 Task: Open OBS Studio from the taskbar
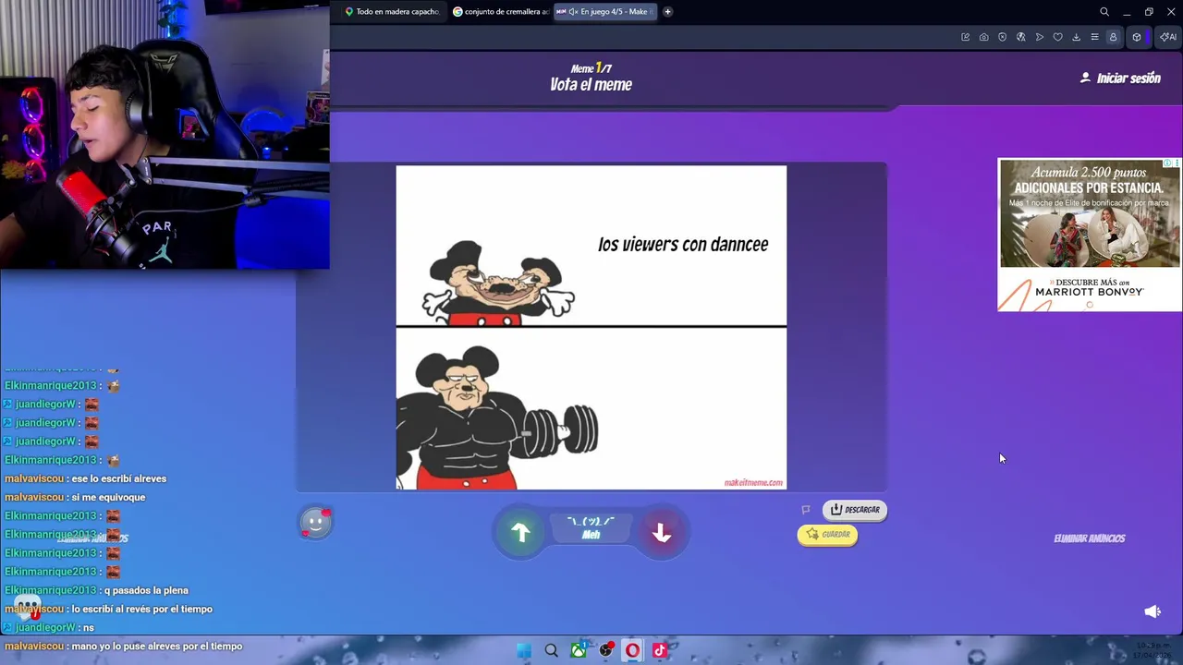coord(605,650)
